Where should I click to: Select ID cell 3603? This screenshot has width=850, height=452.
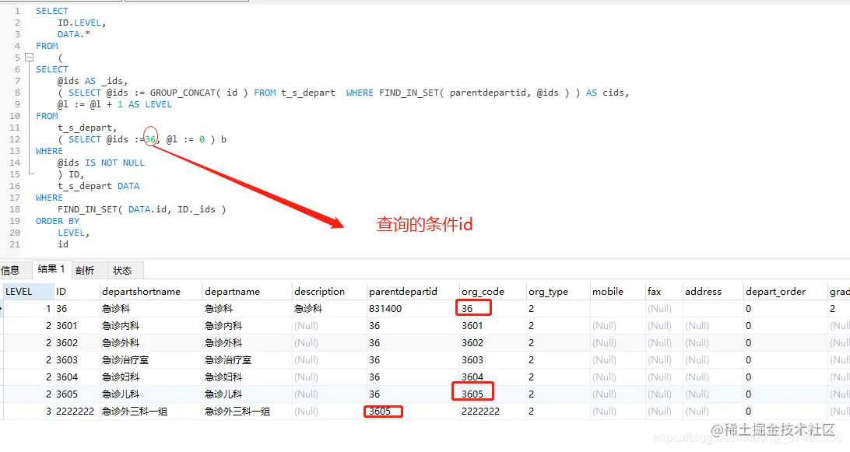[x=76, y=360]
